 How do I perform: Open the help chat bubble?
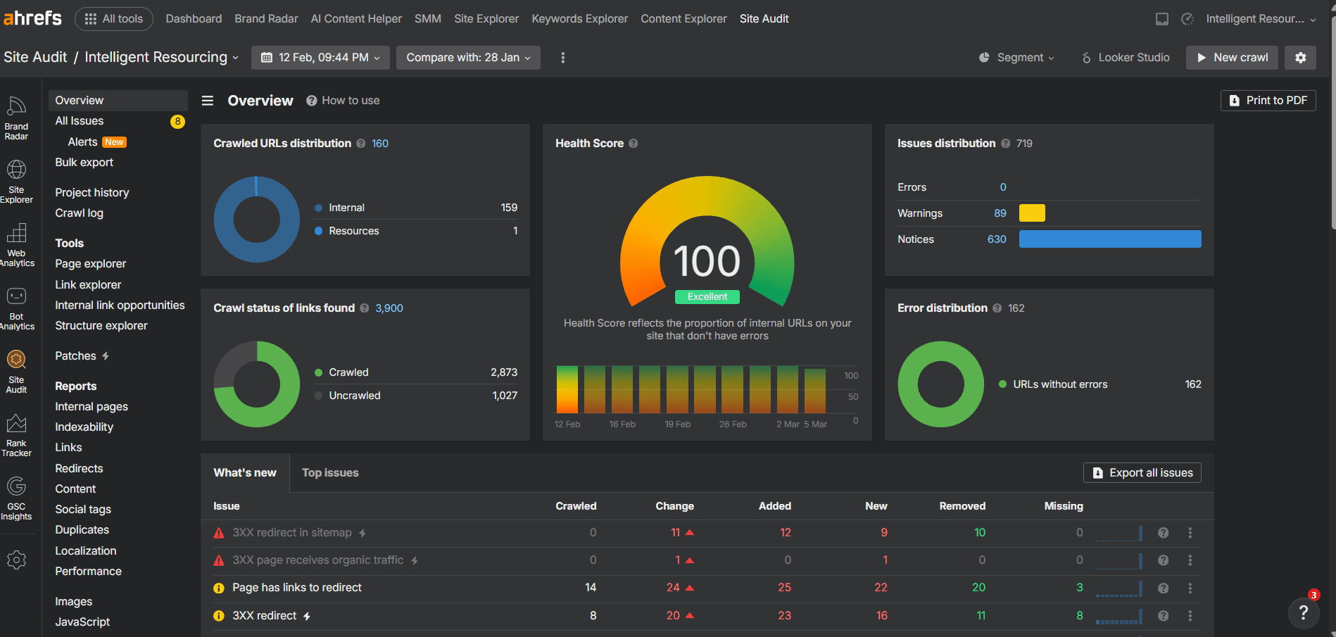(1304, 613)
